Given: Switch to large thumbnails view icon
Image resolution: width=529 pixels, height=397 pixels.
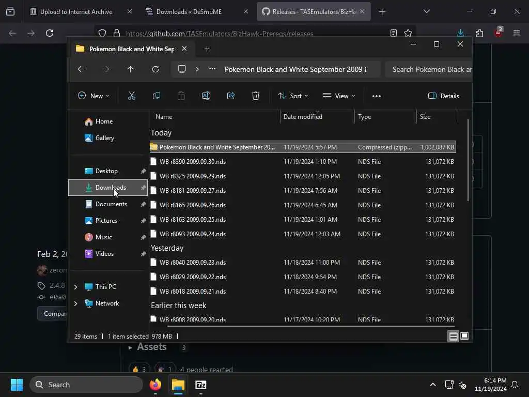Looking at the screenshot, I should coord(464,336).
